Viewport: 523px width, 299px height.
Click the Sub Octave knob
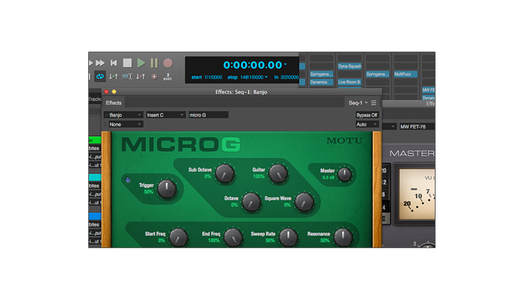click(x=224, y=173)
